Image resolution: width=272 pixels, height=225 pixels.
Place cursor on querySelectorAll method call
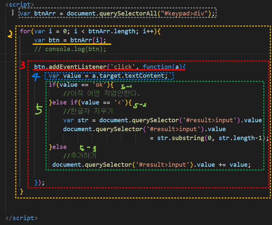[x=128, y=14]
